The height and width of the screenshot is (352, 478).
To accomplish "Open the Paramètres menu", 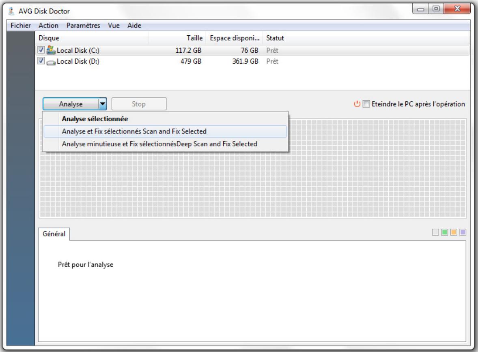I will (83, 25).
